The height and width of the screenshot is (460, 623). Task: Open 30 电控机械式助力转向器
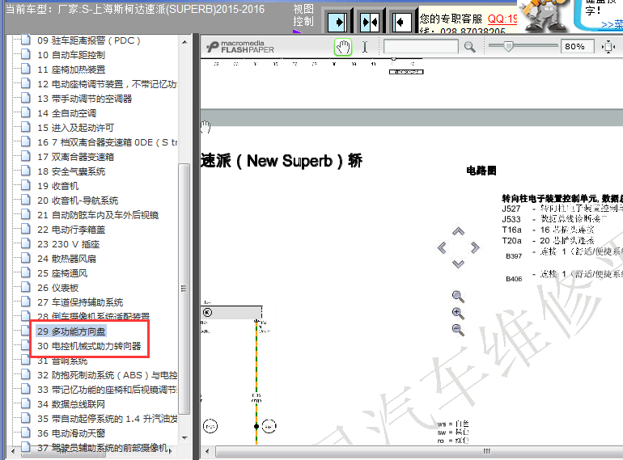(x=89, y=346)
